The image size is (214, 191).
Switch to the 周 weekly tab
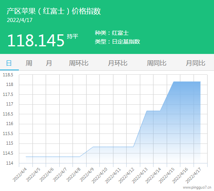pyautogui.click(x=29, y=63)
